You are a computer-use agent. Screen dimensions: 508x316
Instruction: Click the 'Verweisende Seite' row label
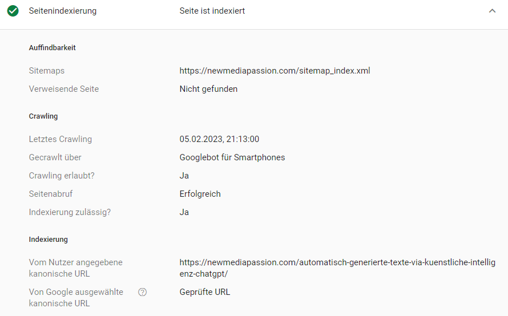point(64,89)
